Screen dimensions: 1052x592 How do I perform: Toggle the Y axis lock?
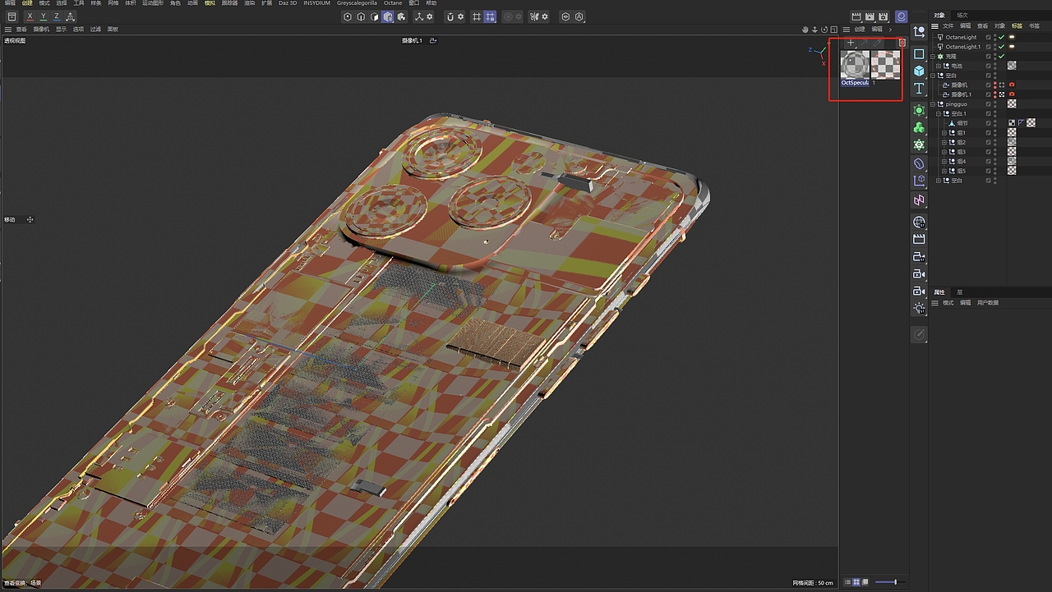pyautogui.click(x=44, y=16)
